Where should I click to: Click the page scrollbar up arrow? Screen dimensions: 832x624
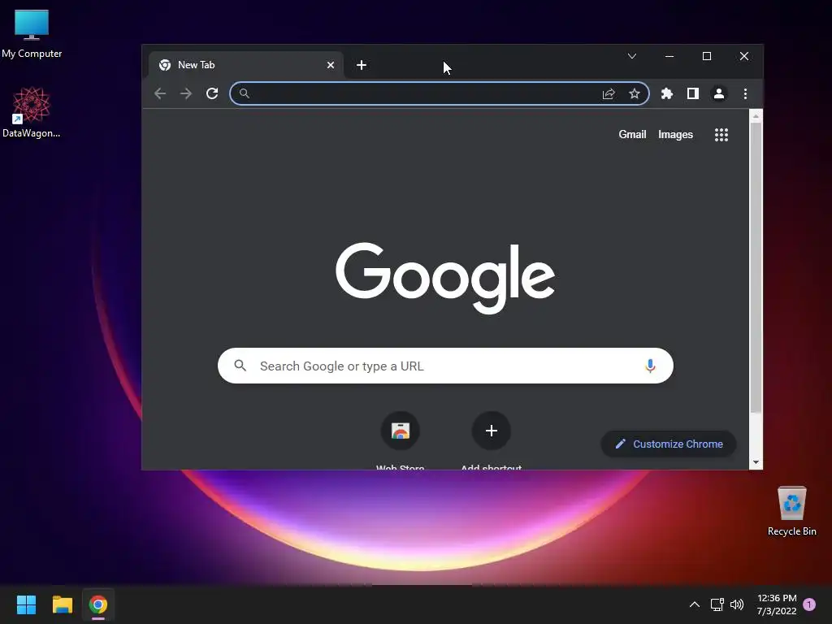(x=756, y=115)
